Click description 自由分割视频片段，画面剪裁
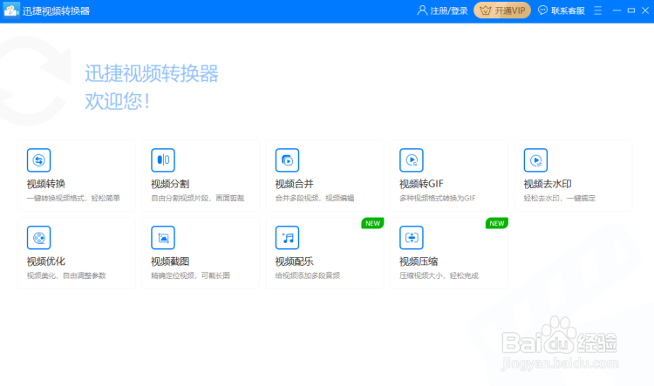Image resolution: width=654 pixels, height=386 pixels. coord(198,198)
